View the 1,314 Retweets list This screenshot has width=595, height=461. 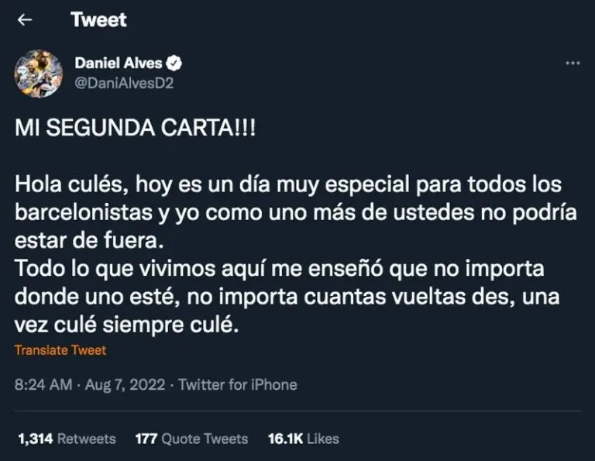[66, 439]
